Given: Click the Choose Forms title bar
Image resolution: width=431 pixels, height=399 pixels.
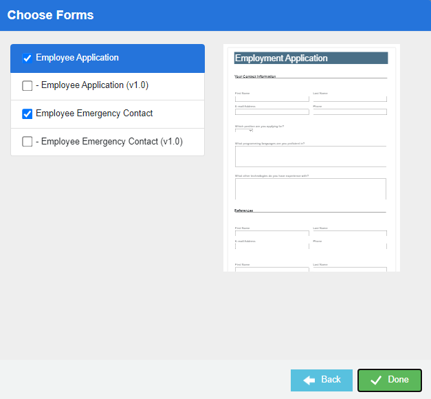Looking at the screenshot, I should coord(215,15).
